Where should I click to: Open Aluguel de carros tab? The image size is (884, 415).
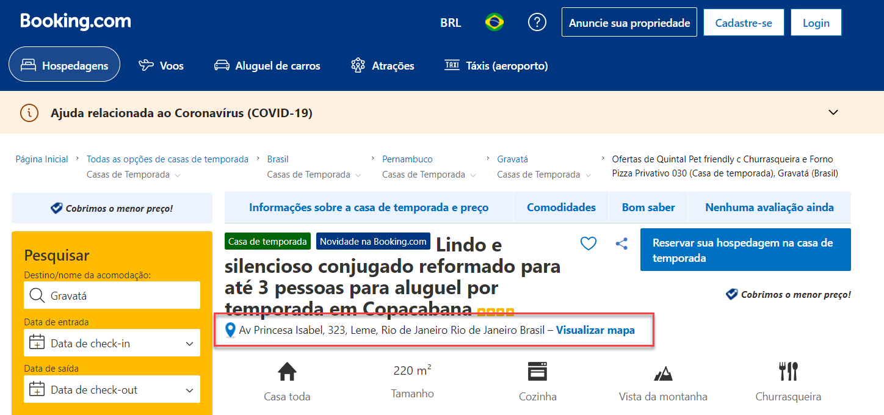click(267, 65)
